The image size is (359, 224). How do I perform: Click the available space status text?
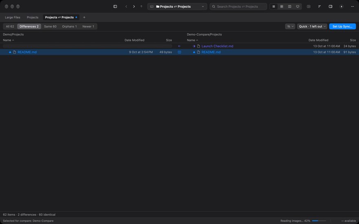pyautogui.click(x=348, y=221)
